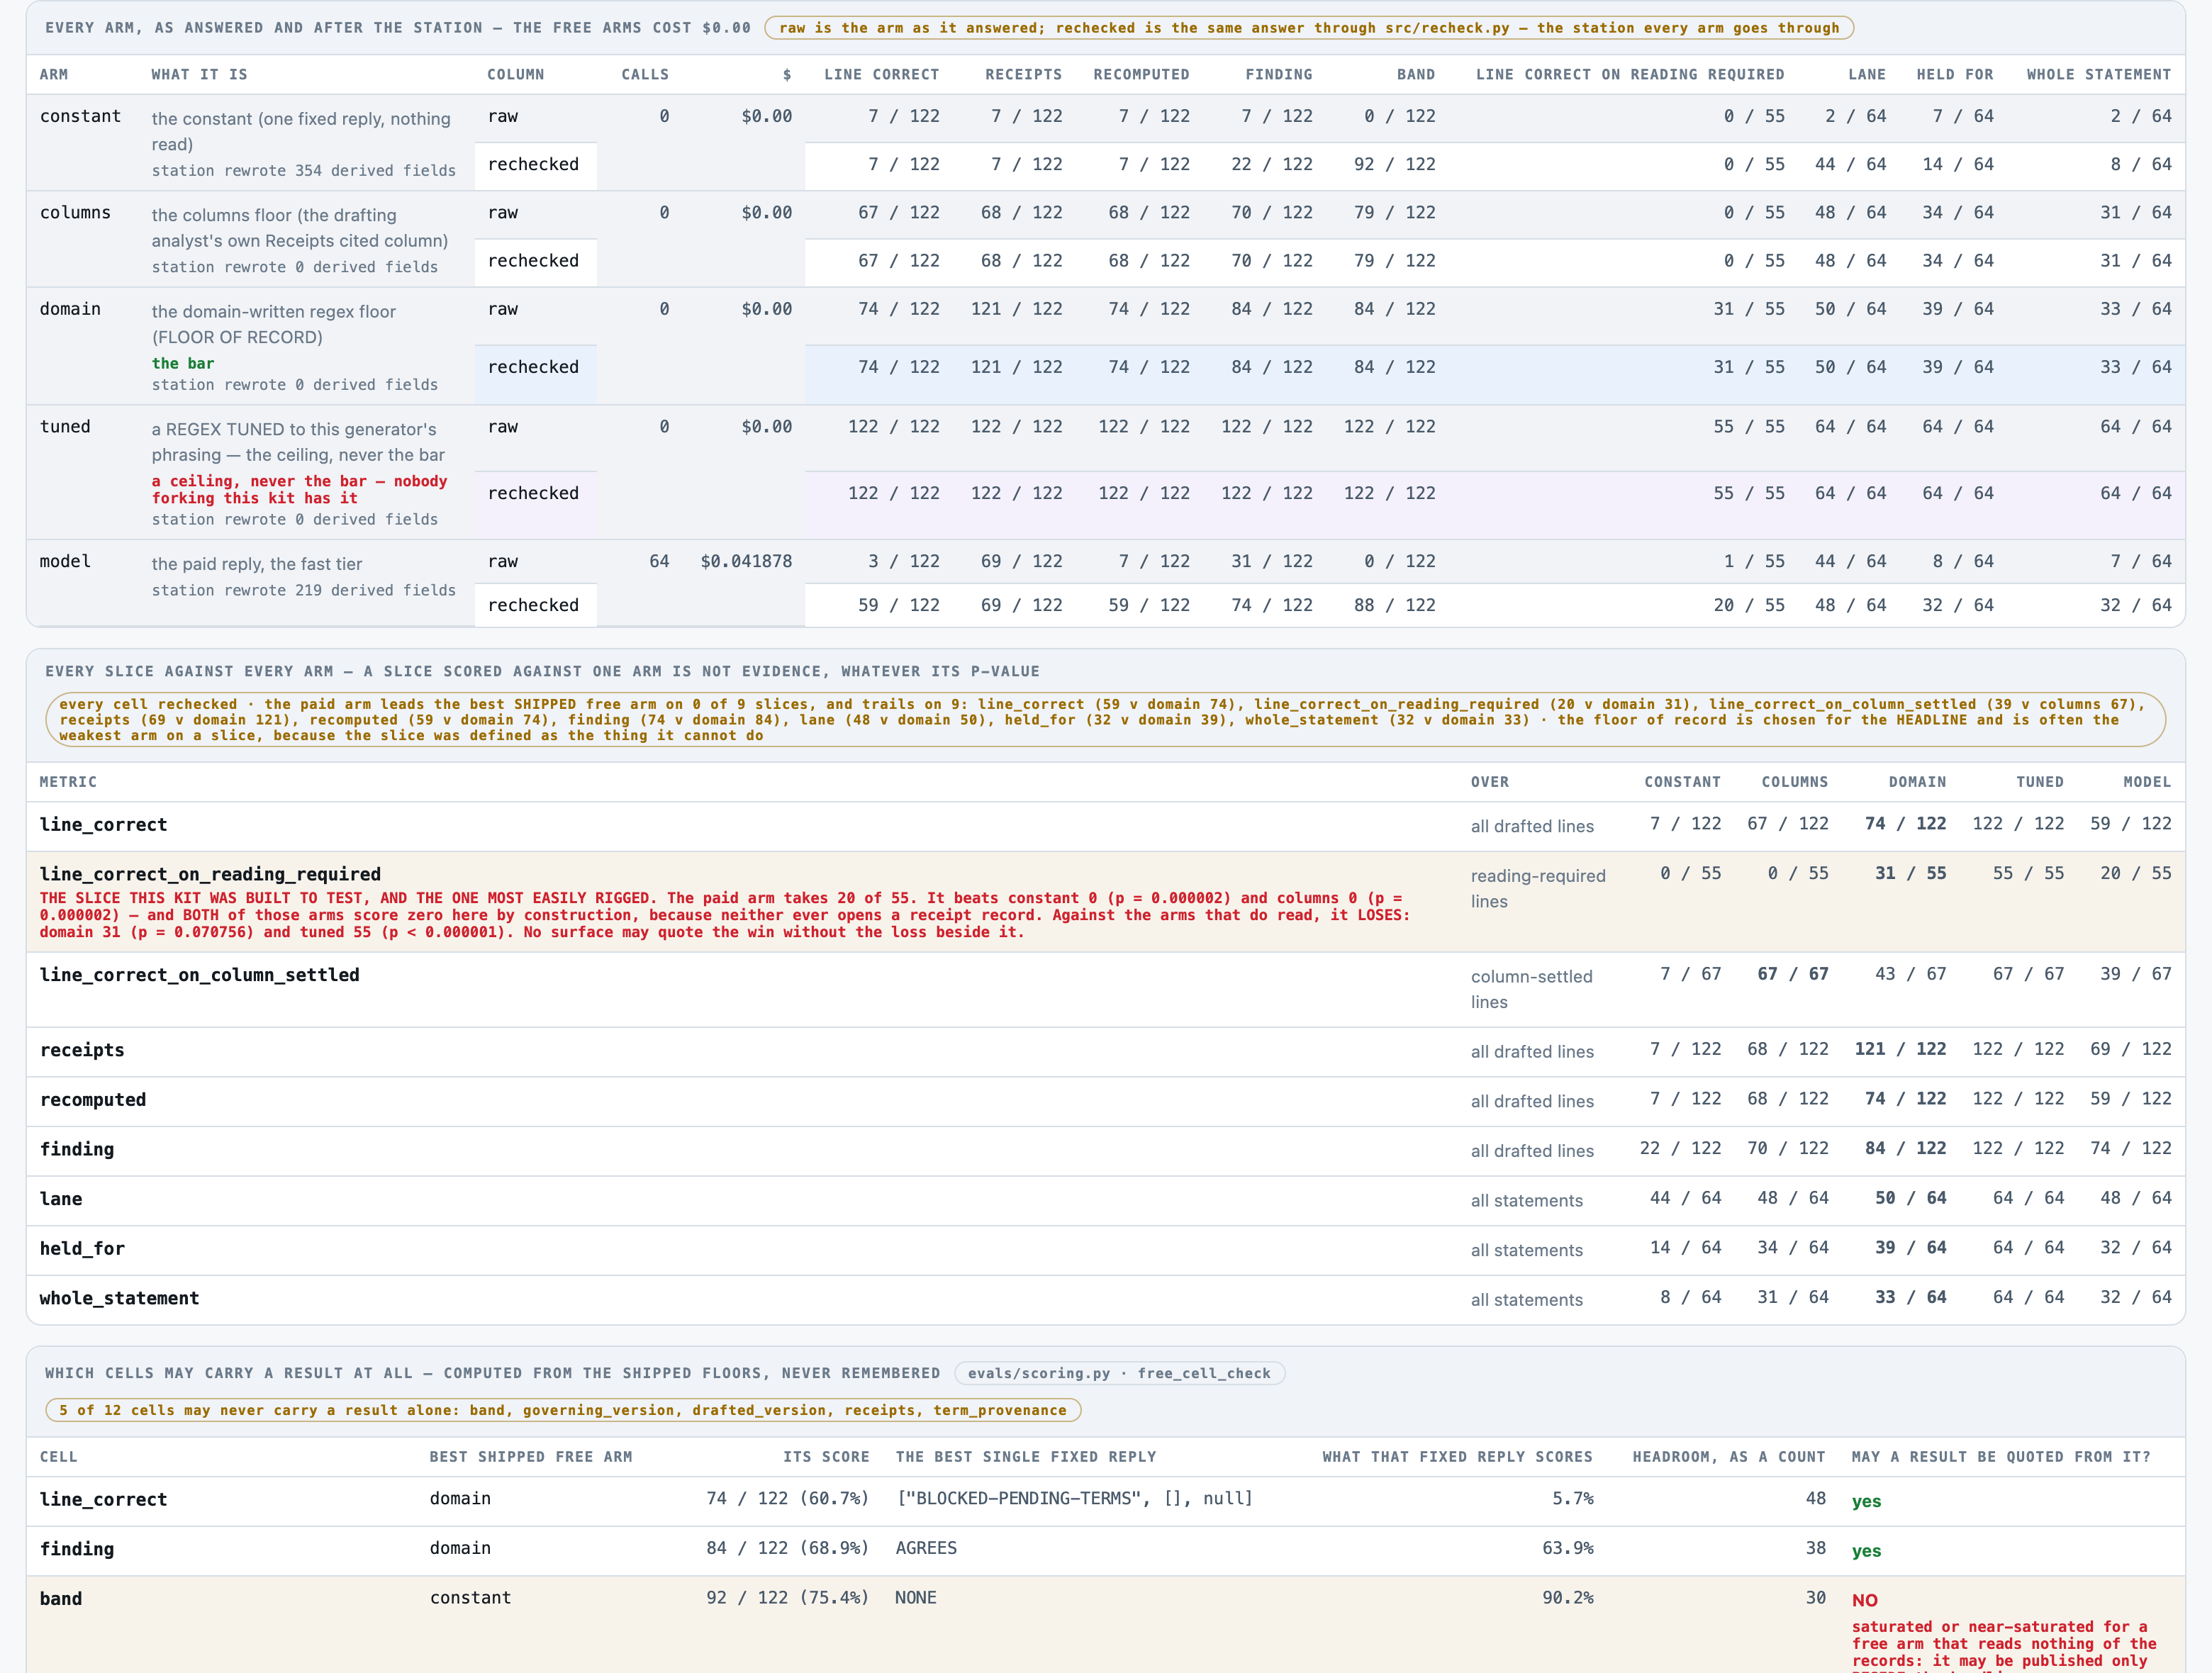The width and height of the screenshot is (2212, 1673).
Task: Click the evals/scoring.py free_cell_check badge
Action: (x=1119, y=1373)
